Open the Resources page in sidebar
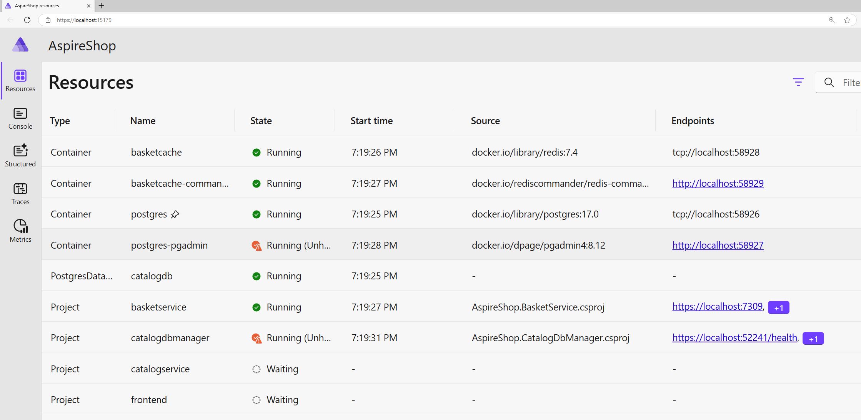 (20, 81)
